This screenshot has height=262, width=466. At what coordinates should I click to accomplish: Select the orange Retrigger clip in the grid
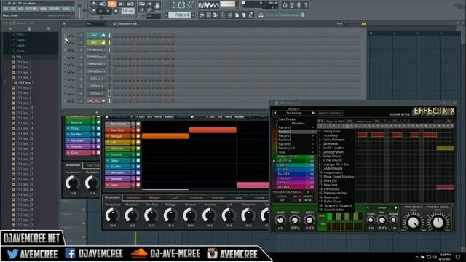tap(165, 136)
